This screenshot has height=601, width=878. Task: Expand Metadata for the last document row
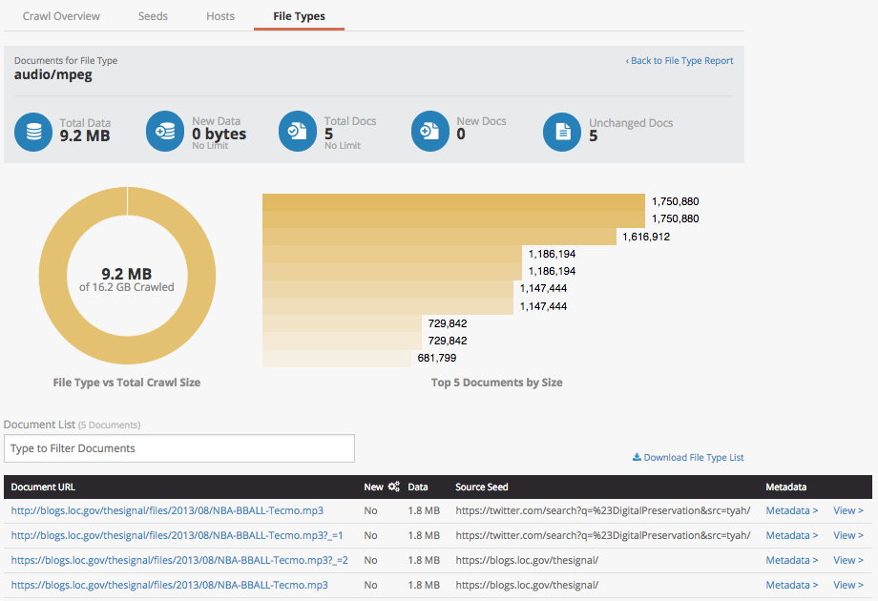click(x=791, y=585)
